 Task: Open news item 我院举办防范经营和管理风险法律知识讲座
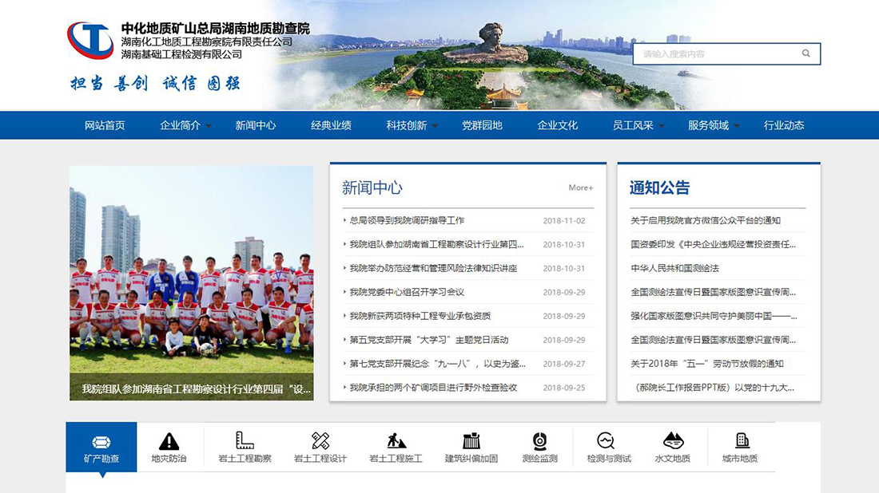coord(433,269)
